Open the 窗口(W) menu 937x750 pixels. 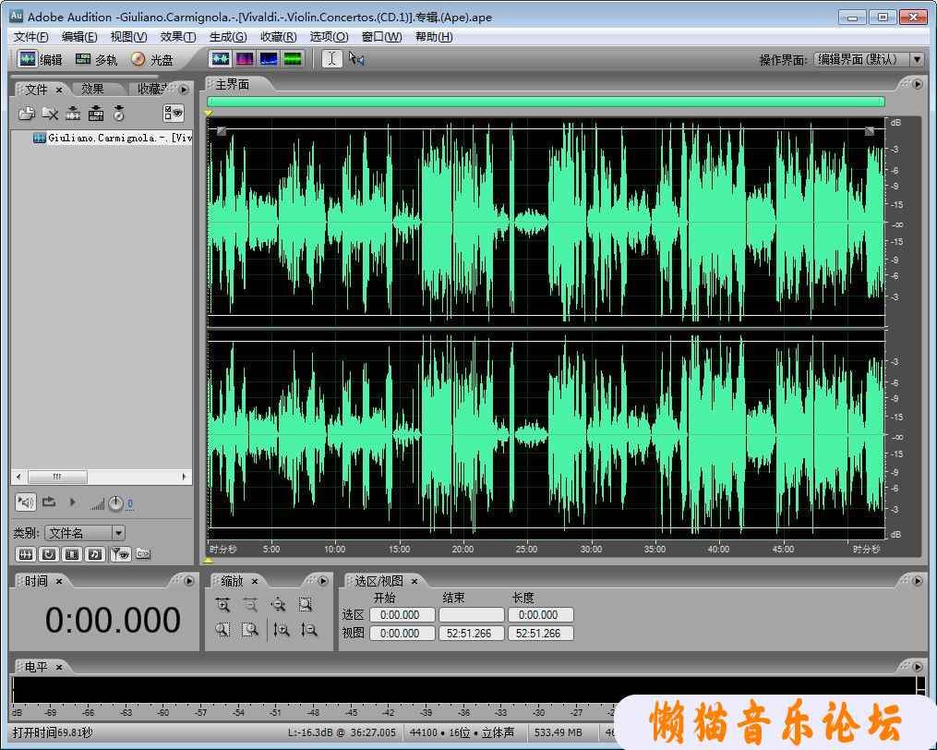382,37
